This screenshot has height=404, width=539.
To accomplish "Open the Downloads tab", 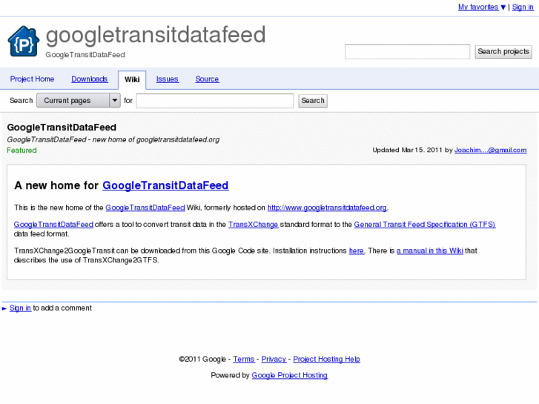I will [x=89, y=79].
